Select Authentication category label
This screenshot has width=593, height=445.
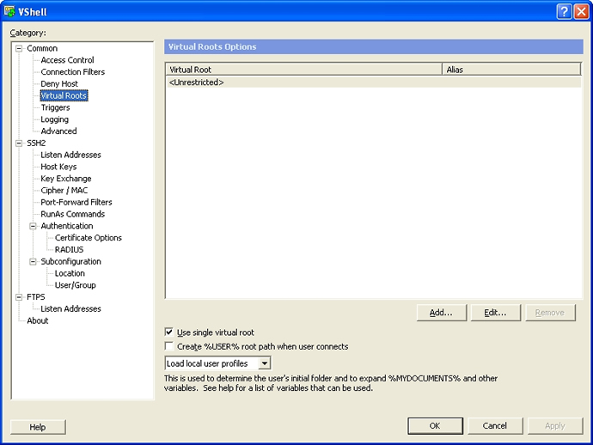pos(67,226)
